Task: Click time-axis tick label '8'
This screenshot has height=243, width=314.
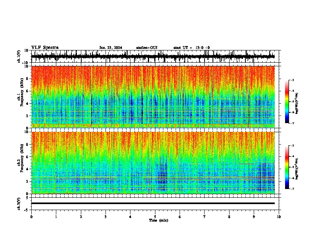Action: (229, 217)
